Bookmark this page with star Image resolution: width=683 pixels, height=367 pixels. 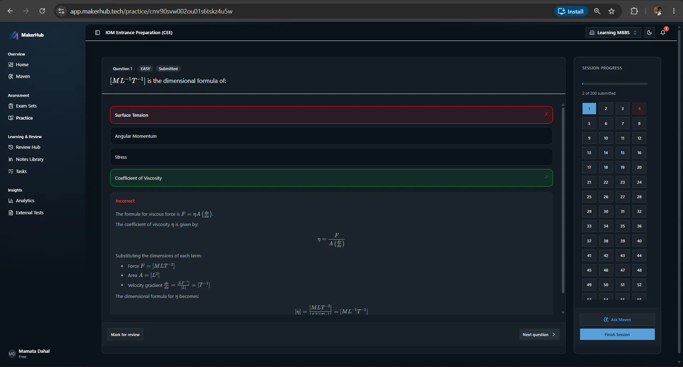[x=611, y=11]
